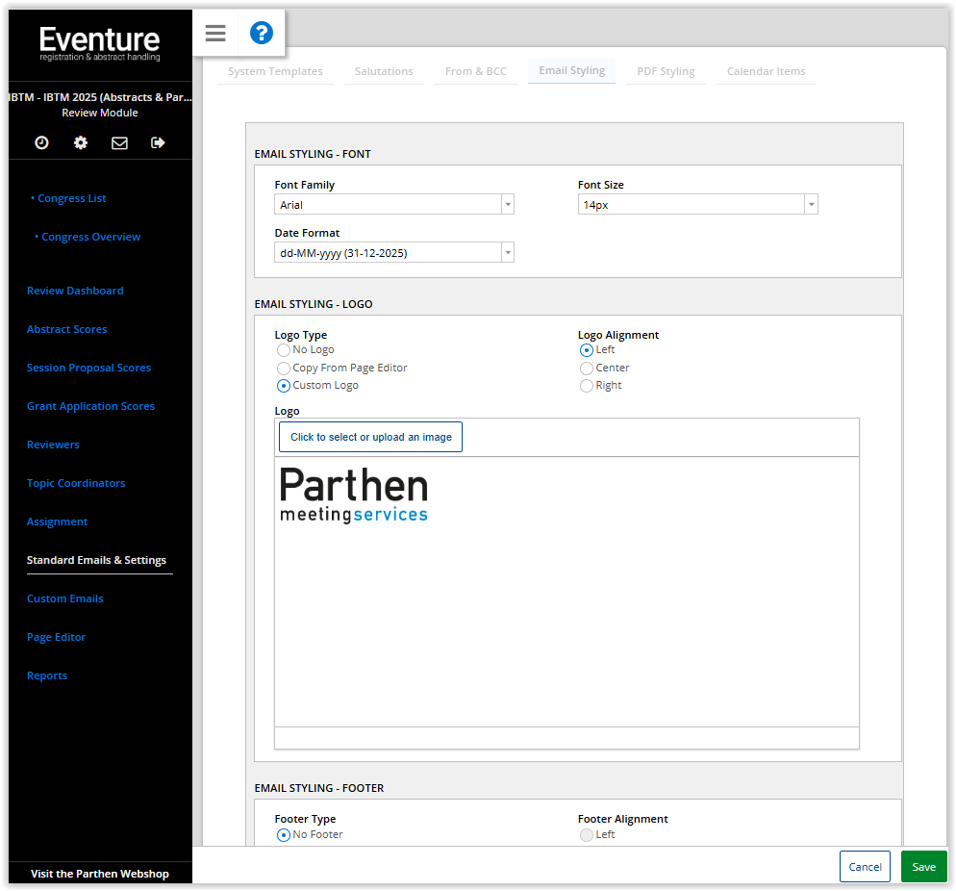Open the Font Size dropdown
This screenshot has height=891, width=956.
(x=697, y=204)
